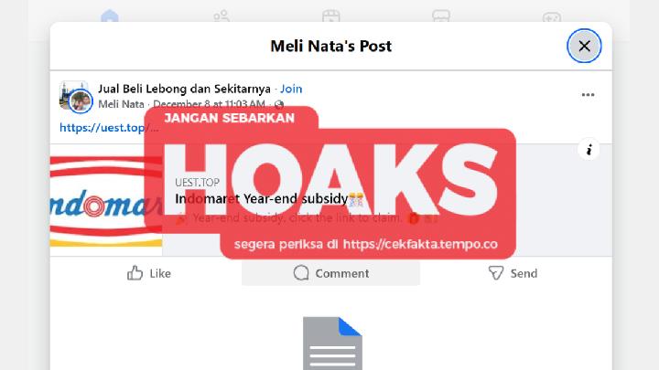Join the Jual Beli Lebong group
The width and height of the screenshot is (659, 370).
291,89
